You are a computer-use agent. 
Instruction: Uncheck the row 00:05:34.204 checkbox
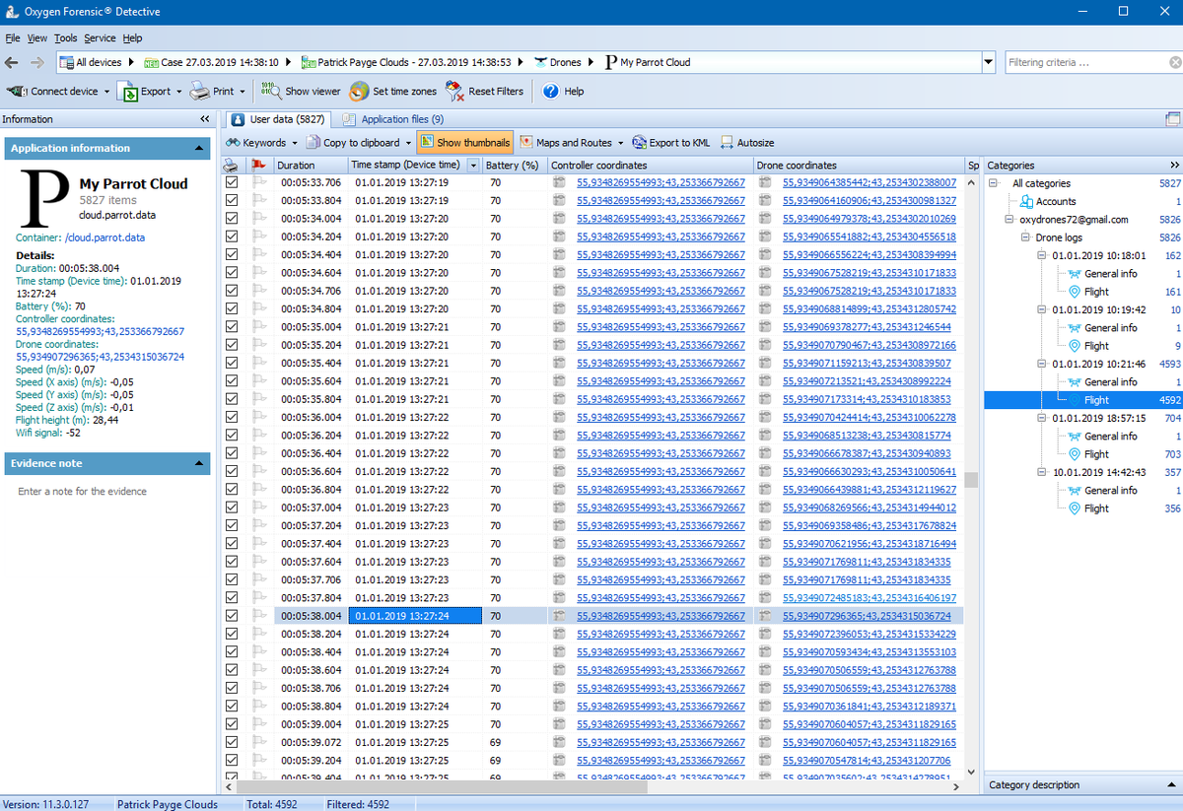(x=232, y=237)
